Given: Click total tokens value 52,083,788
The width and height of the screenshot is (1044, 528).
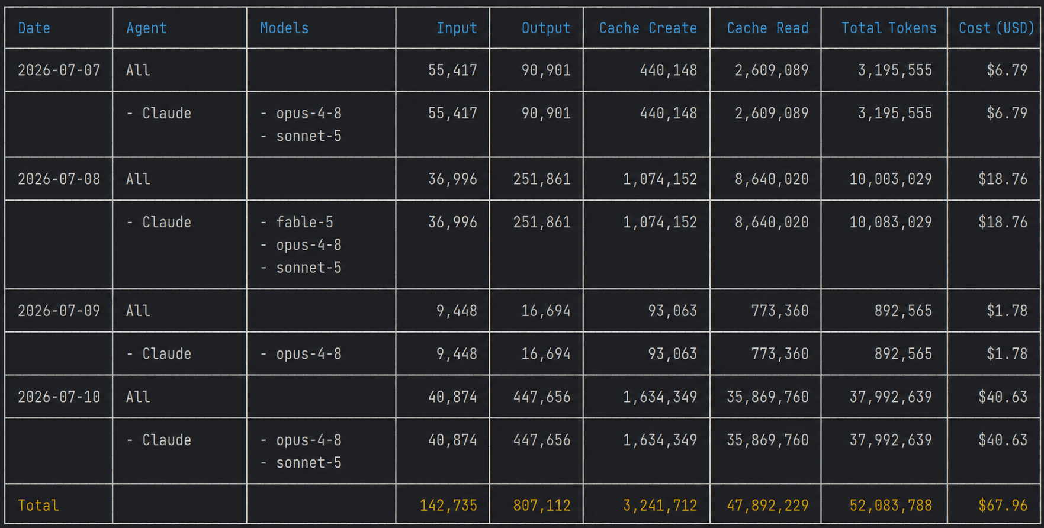Looking at the screenshot, I should pos(891,506).
